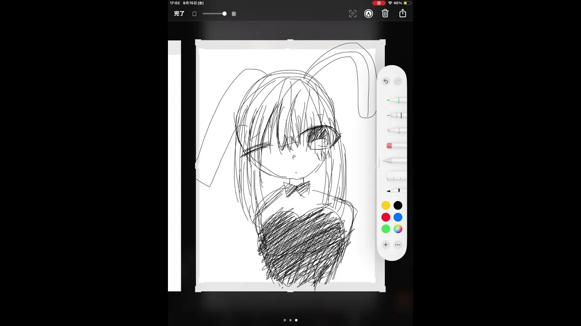Select the eraser tool
Viewport: 581px width, 326px height.
396,145
